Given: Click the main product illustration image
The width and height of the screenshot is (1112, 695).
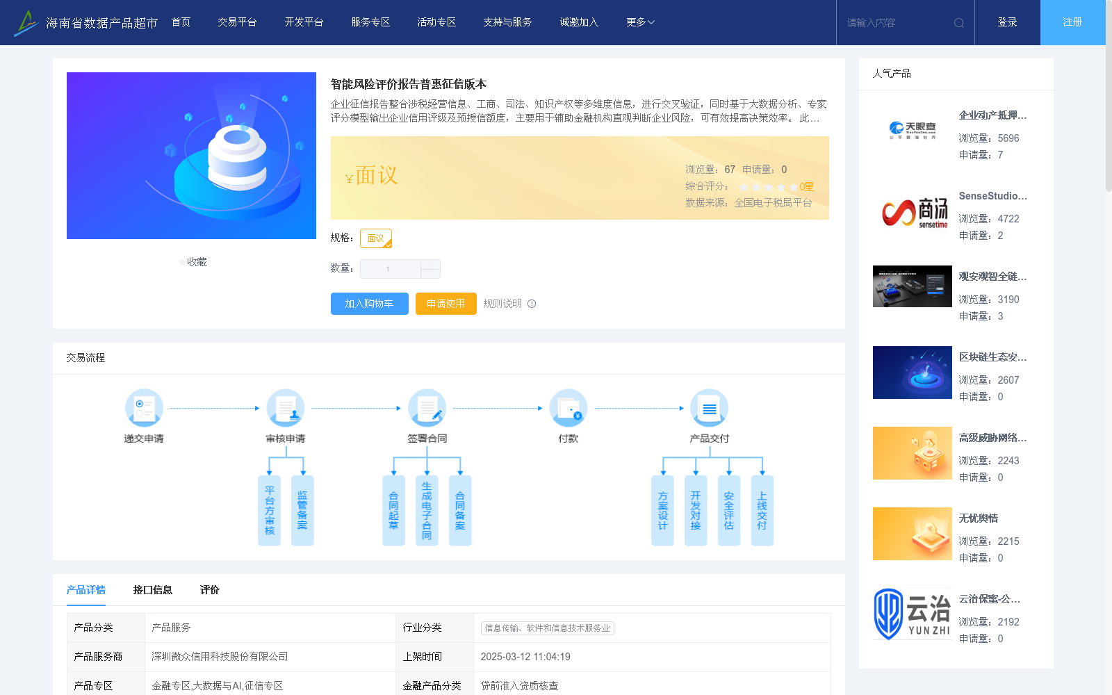Looking at the screenshot, I should click(191, 156).
